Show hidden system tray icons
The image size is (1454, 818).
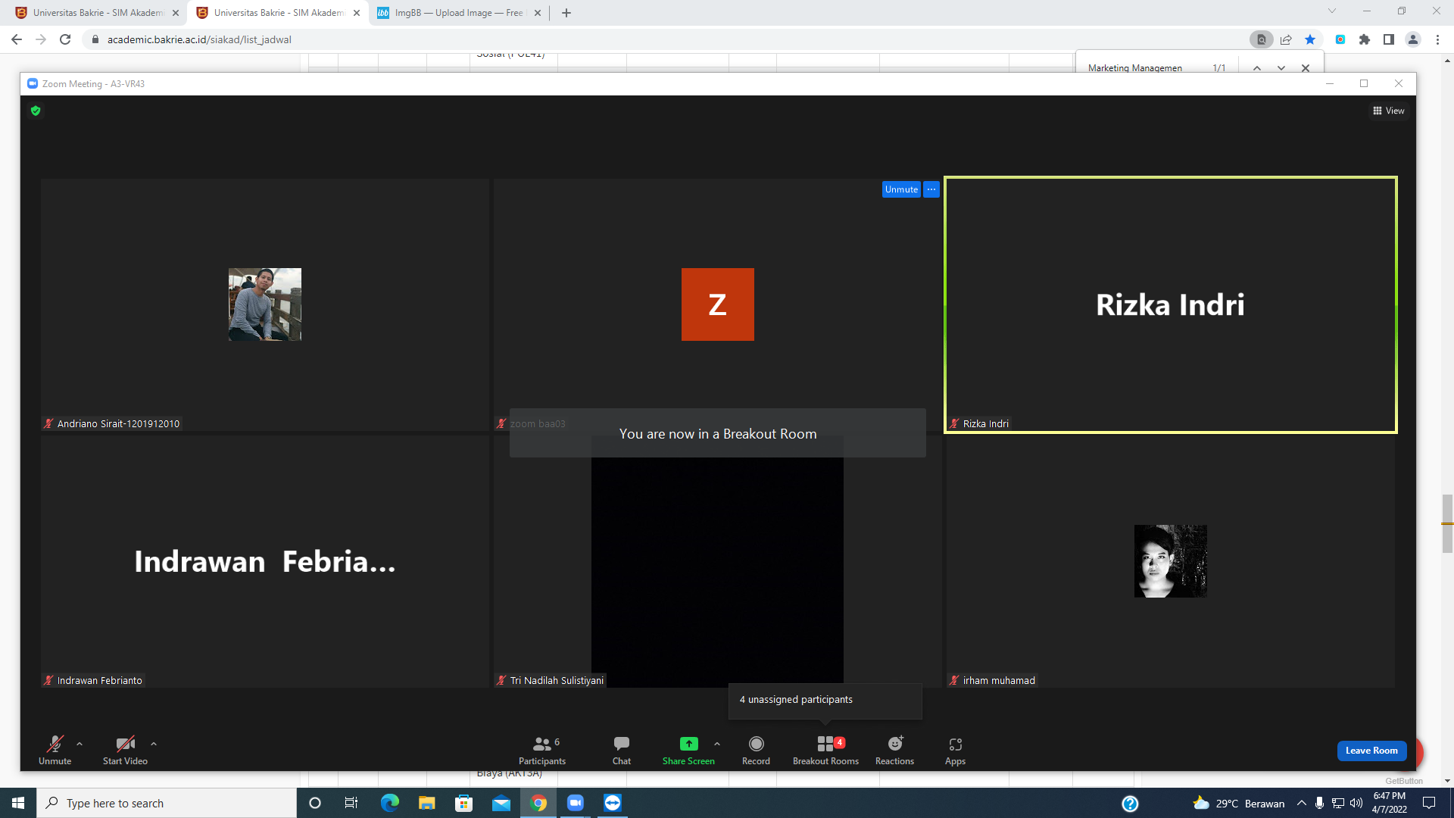(1302, 803)
